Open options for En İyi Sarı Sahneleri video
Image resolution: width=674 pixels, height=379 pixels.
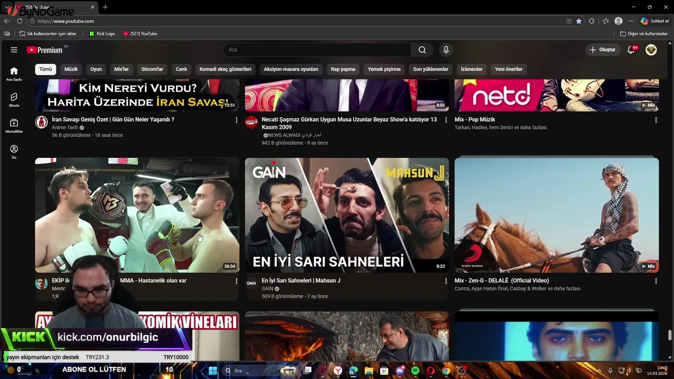[x=446, y=281]
